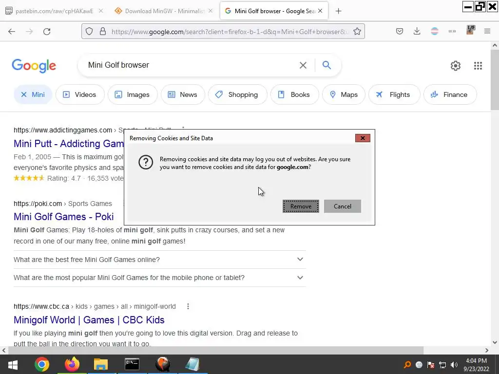
Task: Open the more options dots for the cbc.ca result
Action: (x=188, y=306)
